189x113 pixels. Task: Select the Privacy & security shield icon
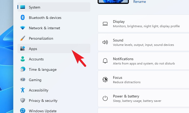[x=23, y=100]
